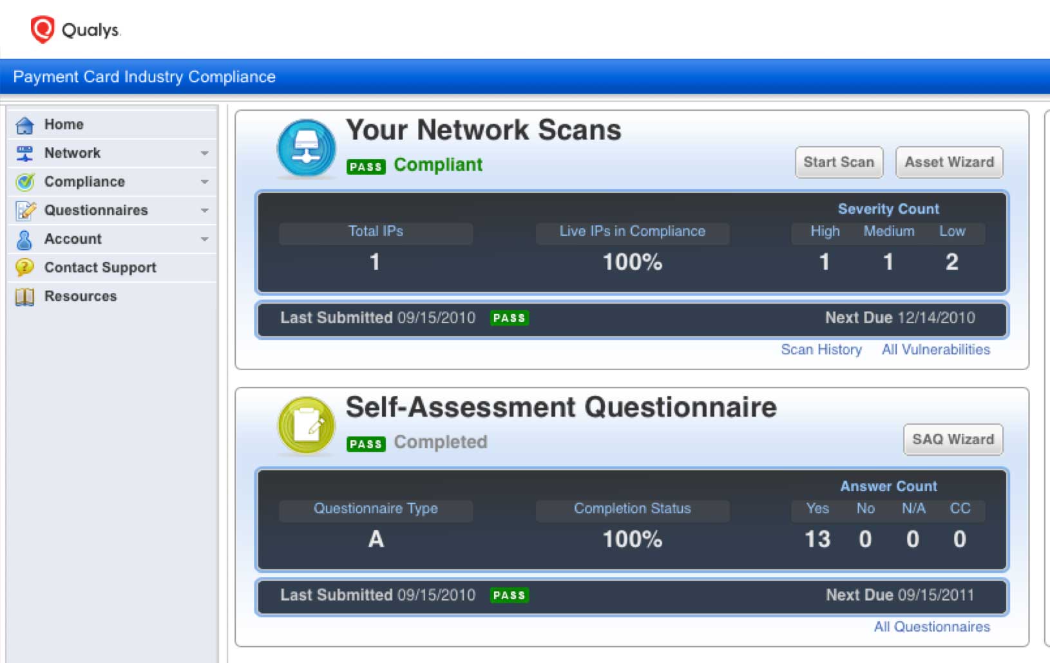The height and width of the screenshot is (663, 1050).
Task: Select Home from the sidebar menu
Action: coord(64,124)
